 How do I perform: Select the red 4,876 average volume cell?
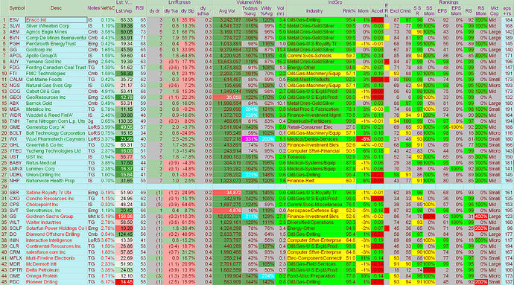coord(227,211)
